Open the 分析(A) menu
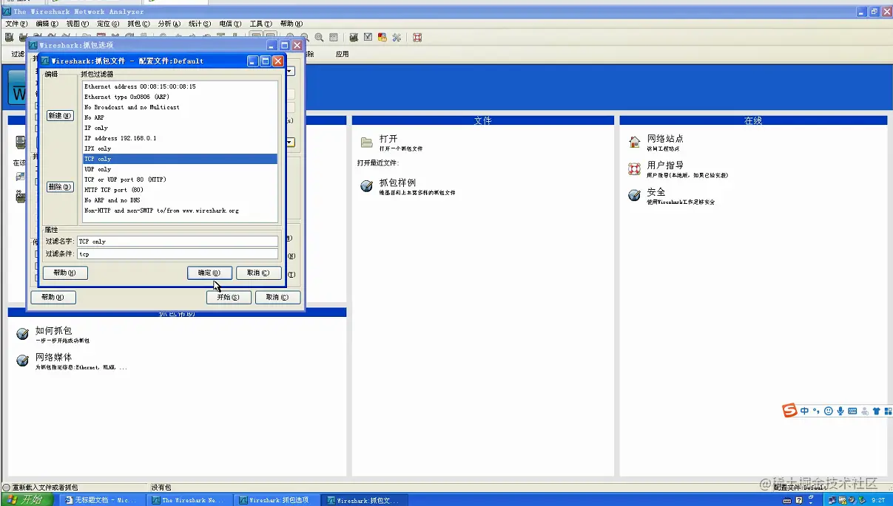The width and height of the screenshot is (893, 506). (x=169, y=24)
